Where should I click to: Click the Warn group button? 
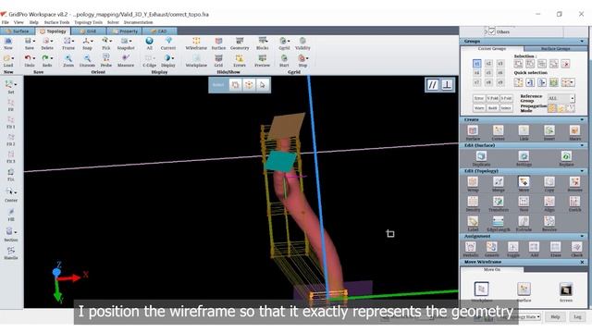coord(479,108)
